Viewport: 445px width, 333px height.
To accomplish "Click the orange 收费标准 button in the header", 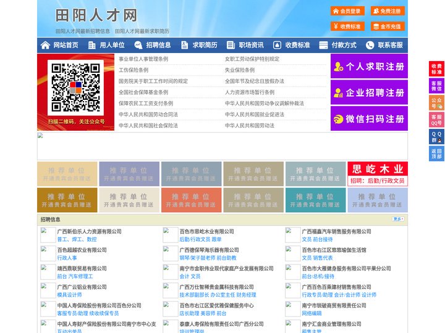I will (347, 27).
